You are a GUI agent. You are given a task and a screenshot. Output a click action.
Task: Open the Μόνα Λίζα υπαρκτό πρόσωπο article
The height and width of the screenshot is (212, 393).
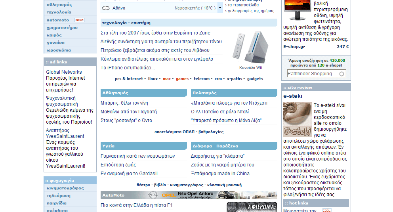coord(226,120)
